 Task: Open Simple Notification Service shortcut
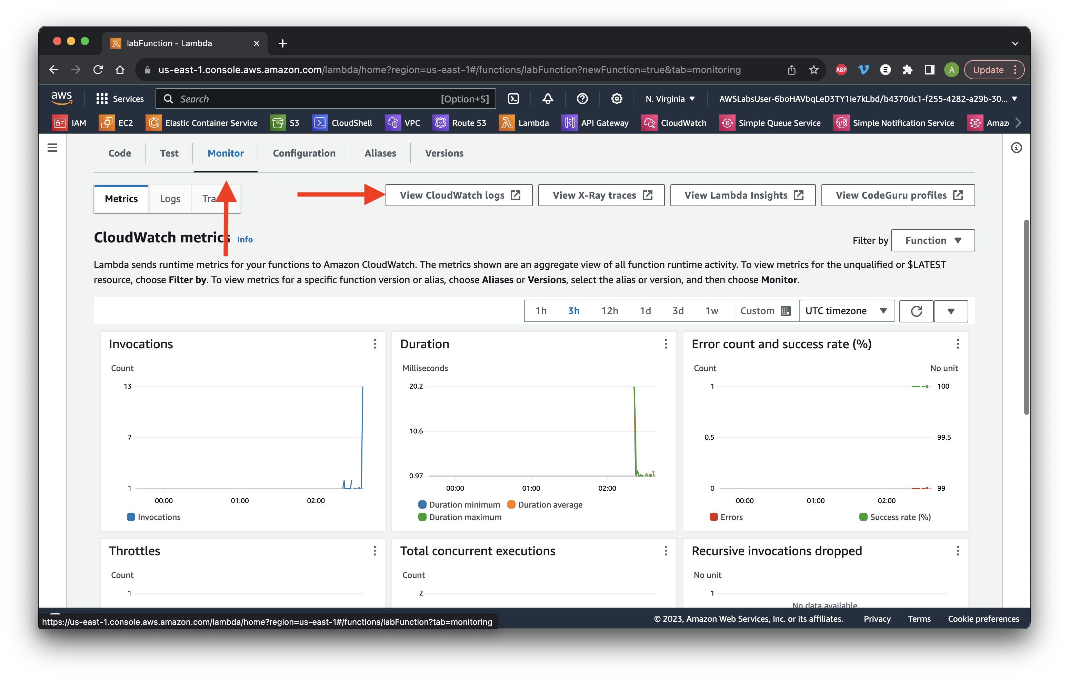pyautogui.click(x=894, y=122)
